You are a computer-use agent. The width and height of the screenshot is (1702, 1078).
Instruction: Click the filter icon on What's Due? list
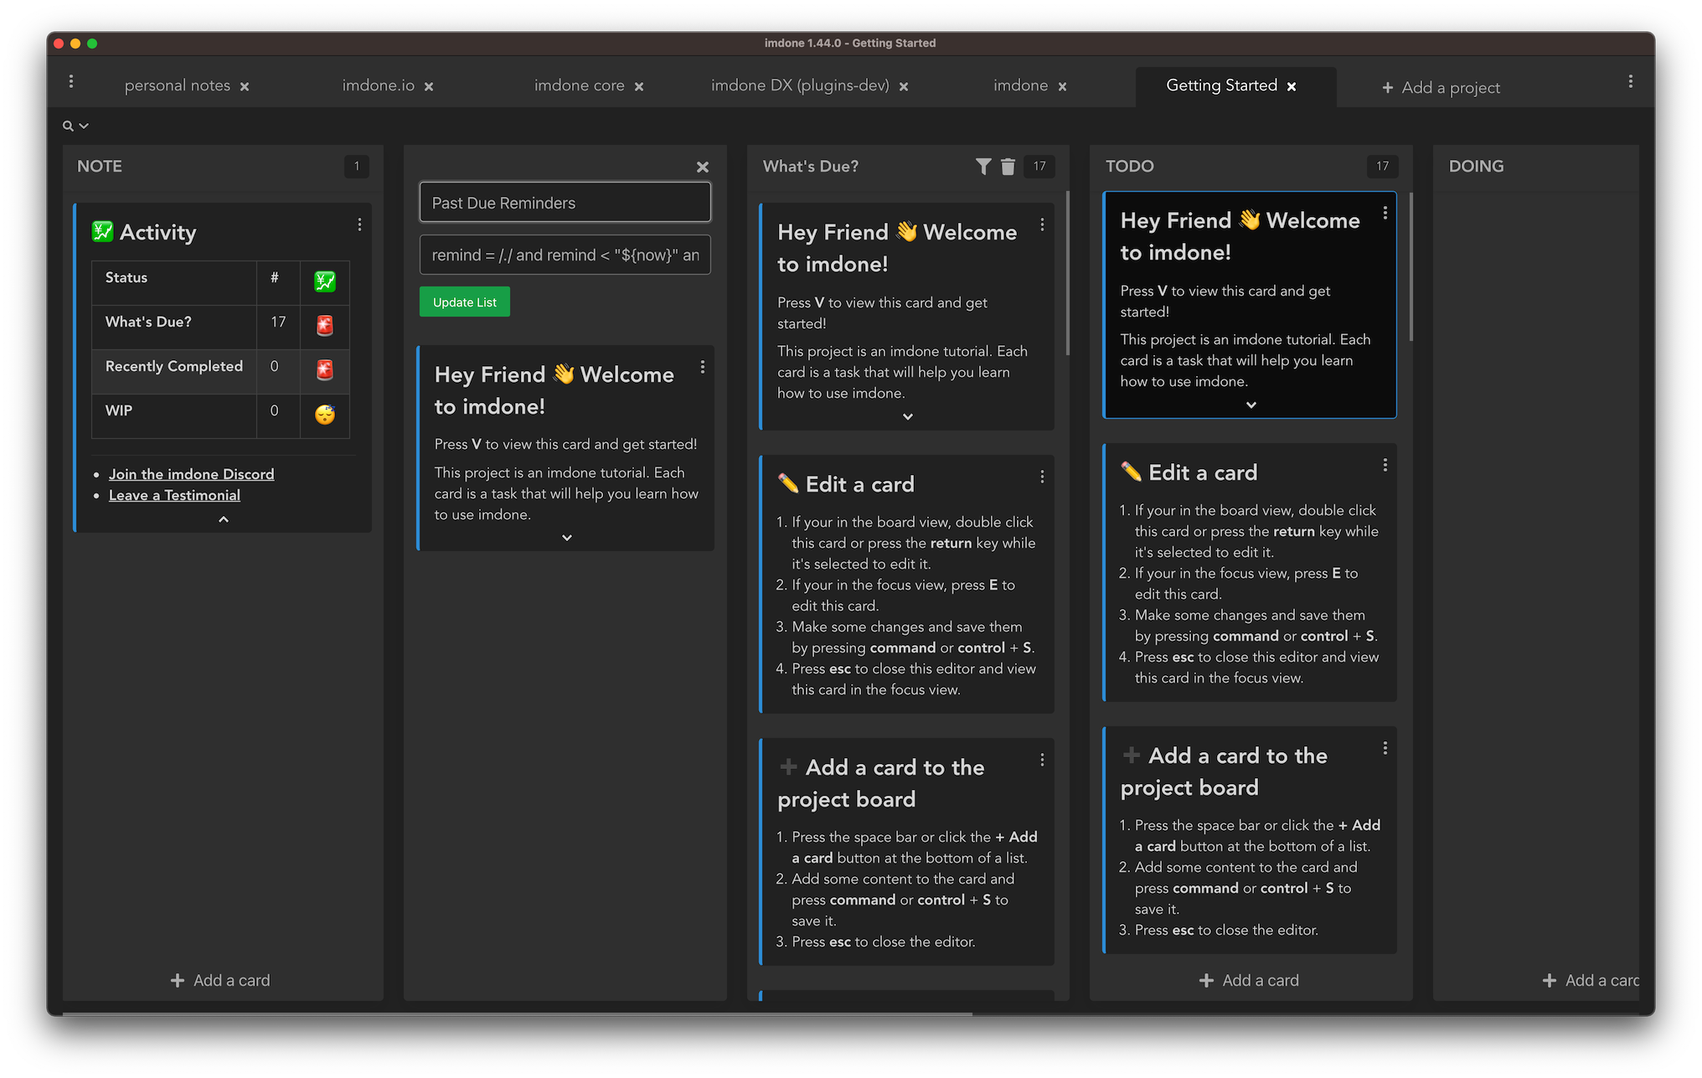coord(983,167)
